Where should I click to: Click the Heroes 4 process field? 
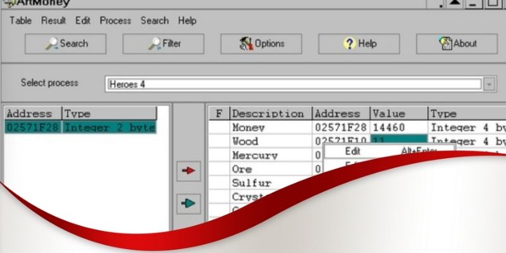coord(293,84)
